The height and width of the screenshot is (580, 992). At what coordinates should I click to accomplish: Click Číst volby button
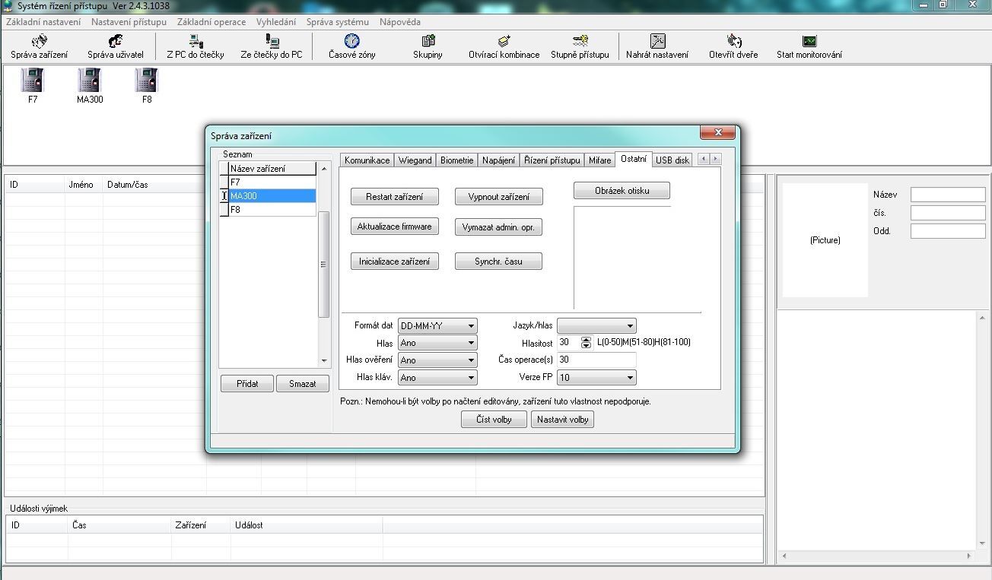coord(494,420)
